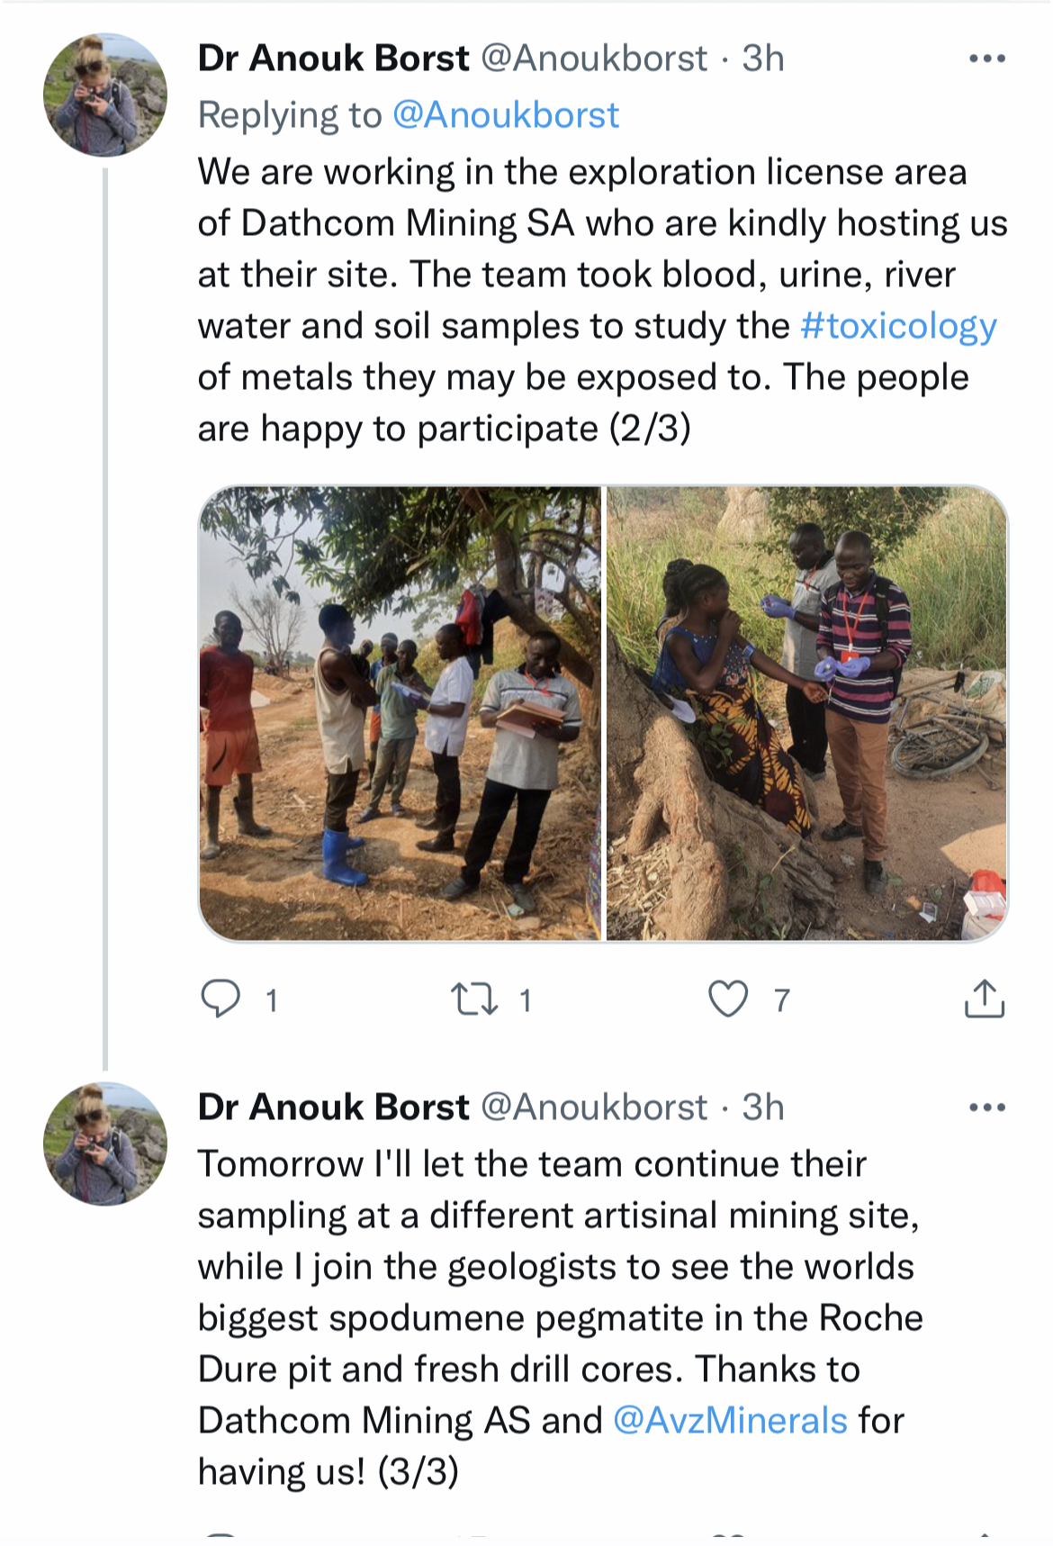Click the 3h timestamp on first tweet
This screenshot has width=1053, height=1546.
point(763,59)
